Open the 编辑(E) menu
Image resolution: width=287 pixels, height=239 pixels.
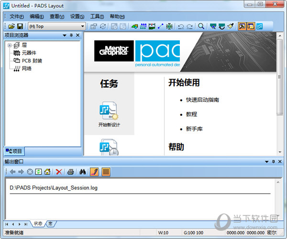pyautogui.click(x=37, y=16)
